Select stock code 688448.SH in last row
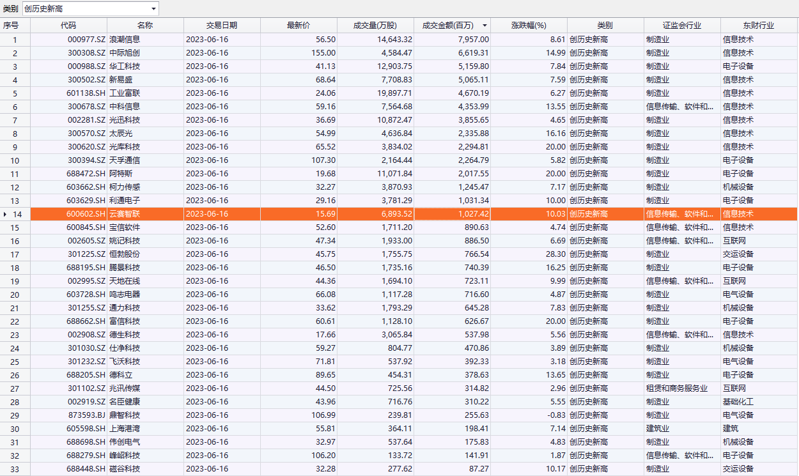The image size is (799, 476). pos(86,469)
